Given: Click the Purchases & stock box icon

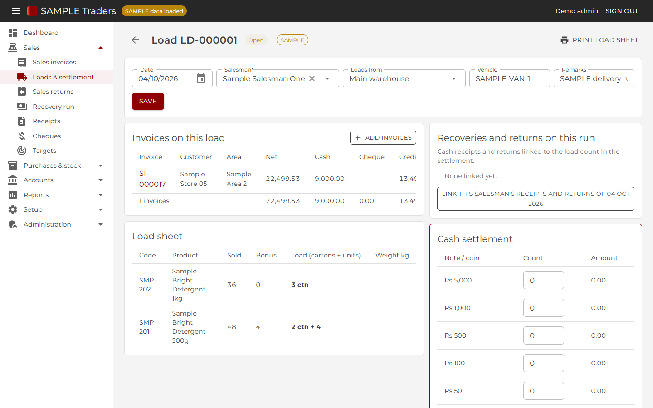Looking at the screenshot, I should (x=13, y=165).
